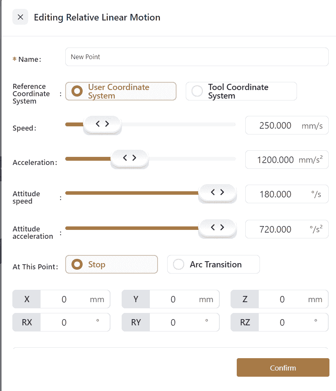Click the RZ rotation input field
This screenshot has width=336, height=391.
click(282, 322)
